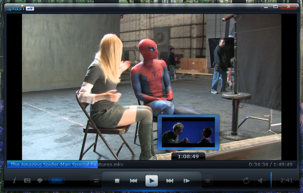Screen dimensions: 303x193
Task: Click the blue volume level slider
Action: tap(271, 180)
